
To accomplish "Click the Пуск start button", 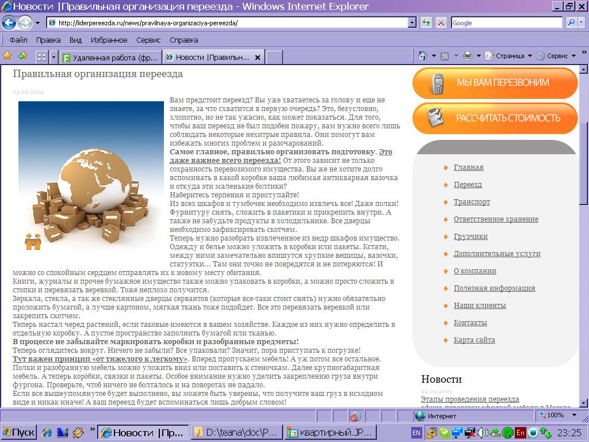I will (x=19, y=432).
